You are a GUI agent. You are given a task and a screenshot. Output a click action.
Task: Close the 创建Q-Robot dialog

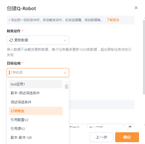click(x=136, y=8)
